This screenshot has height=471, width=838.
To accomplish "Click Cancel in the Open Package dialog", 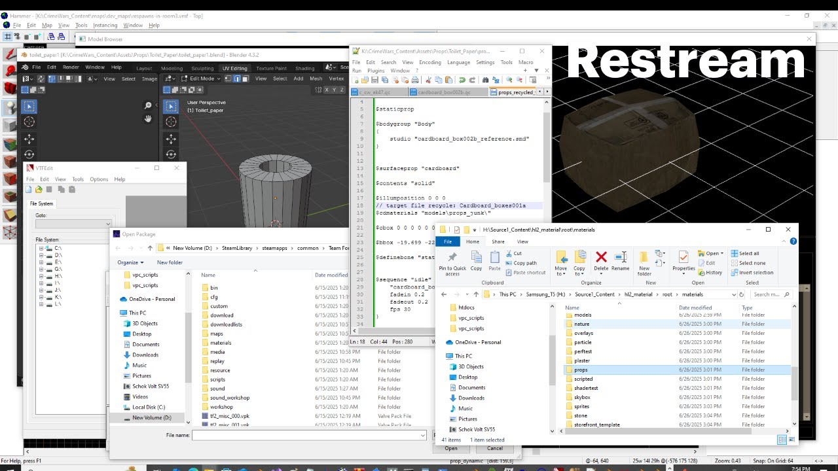I will [495, 448].
